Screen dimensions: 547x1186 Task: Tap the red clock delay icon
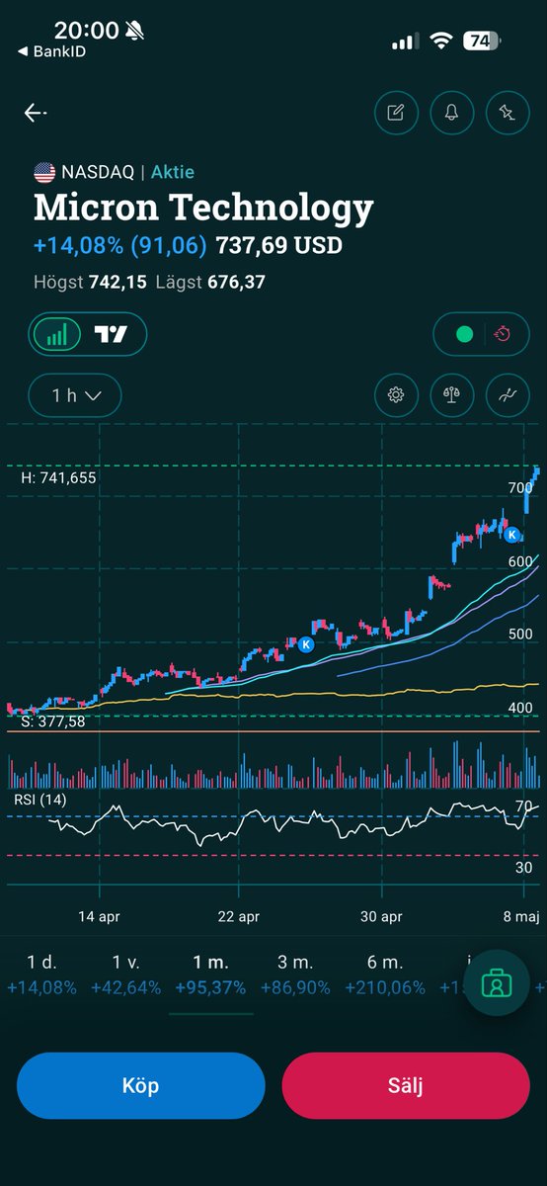coord(503,334)
